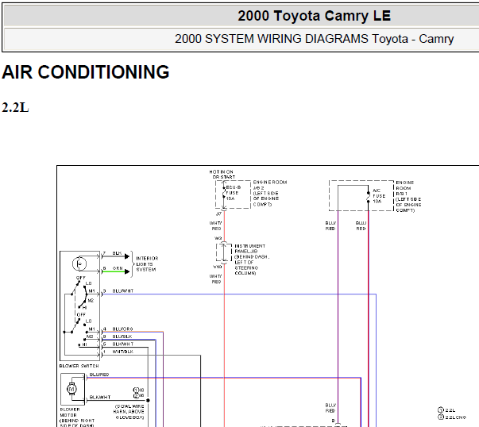Click the green wire arrowhead at pin 6
Screen dimensions: 479x427
(x=127, y=271)
